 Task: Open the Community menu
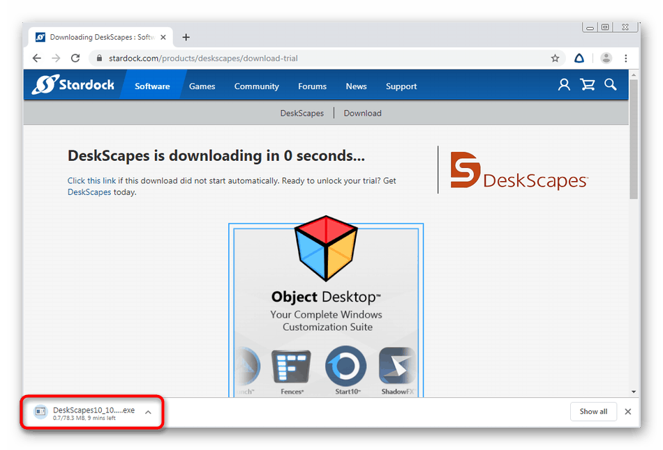pyautogui.click(x=257, y=86)
